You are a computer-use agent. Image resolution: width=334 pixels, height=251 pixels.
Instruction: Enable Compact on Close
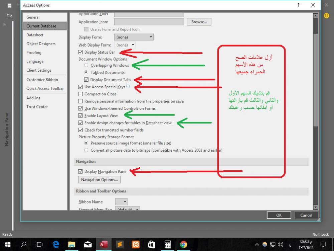point(80,94)
